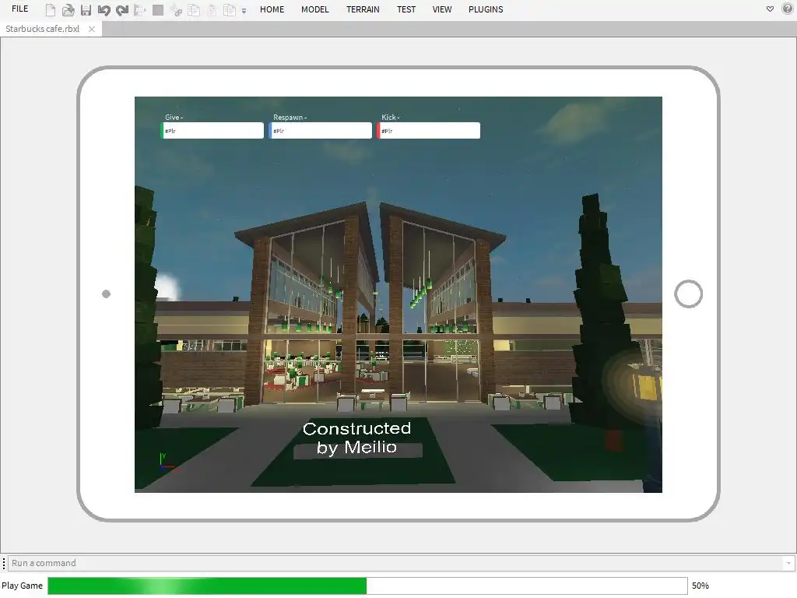Open quick access toolbar customize dropdown

(x=244, y=11)
